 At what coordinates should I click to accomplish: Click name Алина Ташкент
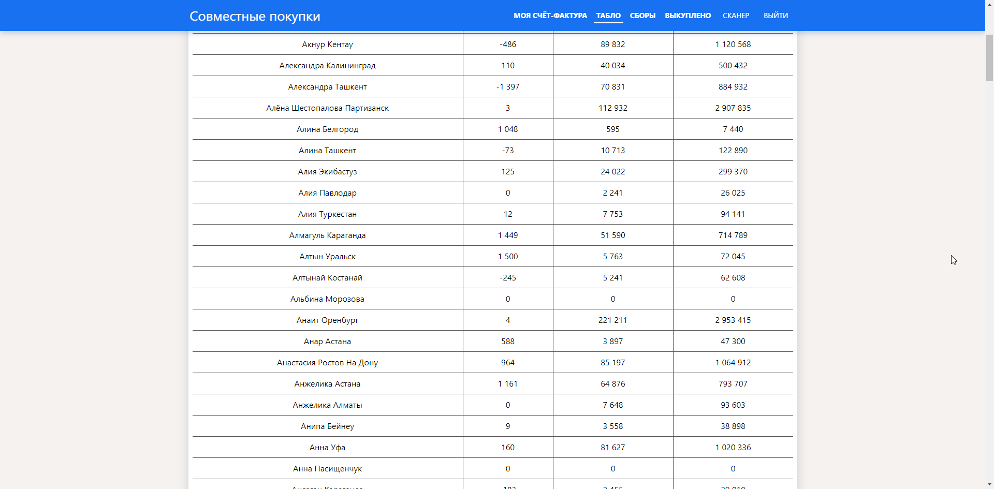[327, 151]
